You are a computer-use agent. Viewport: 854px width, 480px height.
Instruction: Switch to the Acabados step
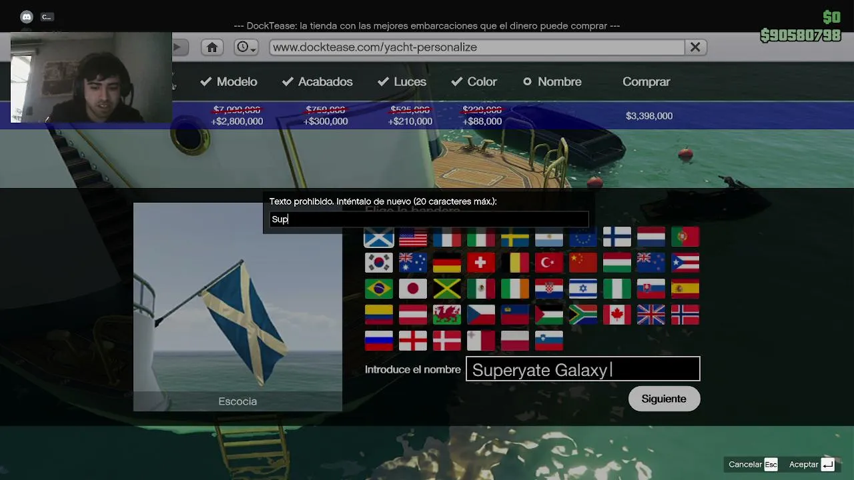pos(318,81)
